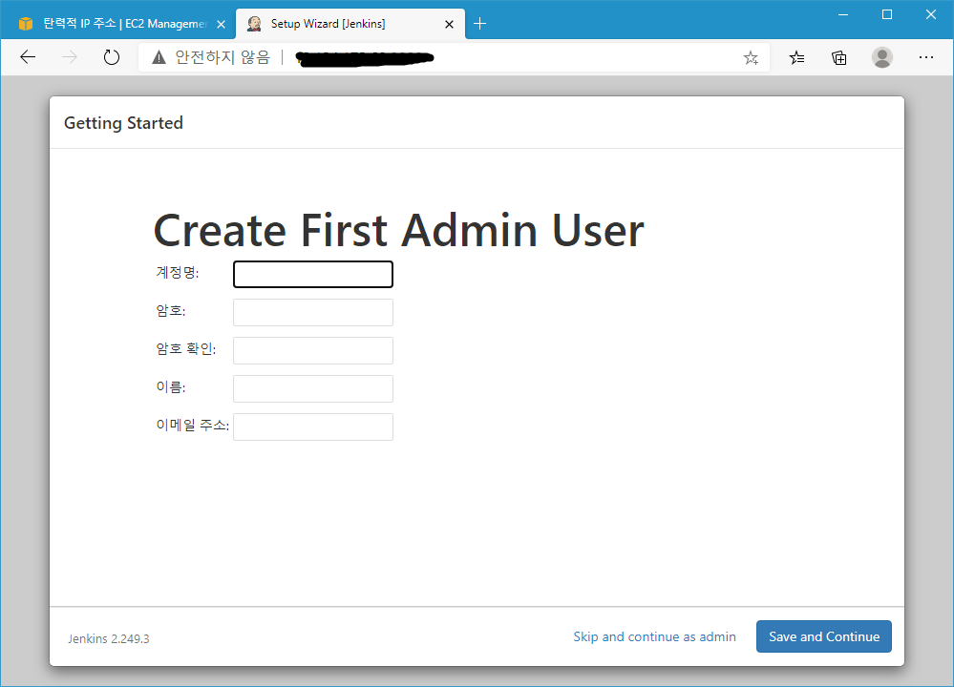Open a new browser tab
Image resolution: width=954 pixels, height=687 pixels.
coord(479,24)
